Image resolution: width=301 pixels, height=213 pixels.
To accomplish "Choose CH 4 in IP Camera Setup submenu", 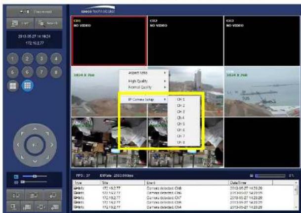I will 184,118.
